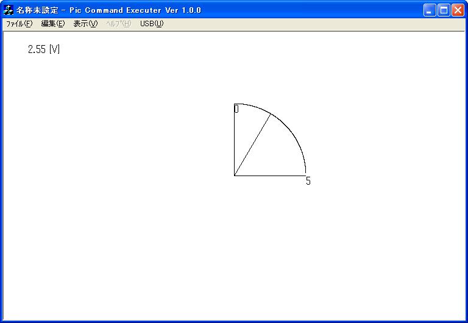This screenshot has width=468, height=323.
Task: Click the gauge's 0 scale label
Action: point(236,109)
